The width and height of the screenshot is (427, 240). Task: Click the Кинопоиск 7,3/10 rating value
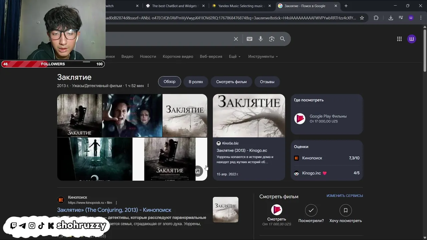(354, 158)
